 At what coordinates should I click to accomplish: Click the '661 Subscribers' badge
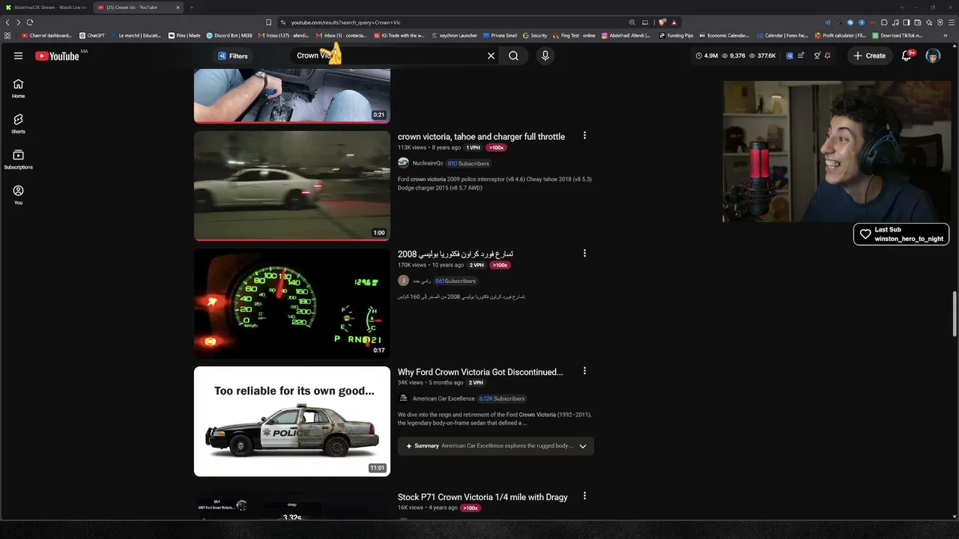tap(456, 281)
